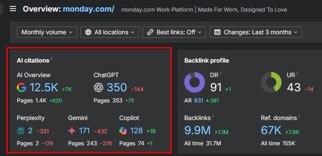
Task: Click the DR score 91
Action: pos(216,88)
